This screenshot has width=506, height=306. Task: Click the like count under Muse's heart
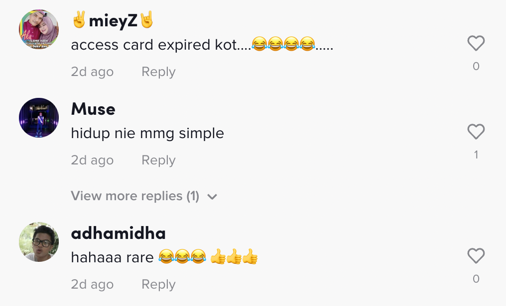pos(476,155)
